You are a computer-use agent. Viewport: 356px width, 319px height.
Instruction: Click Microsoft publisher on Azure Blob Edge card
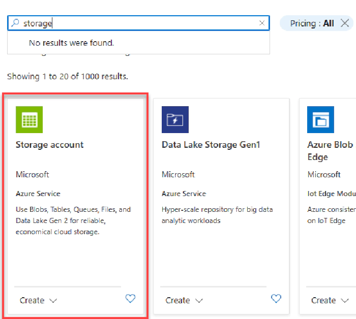(324, 174)
